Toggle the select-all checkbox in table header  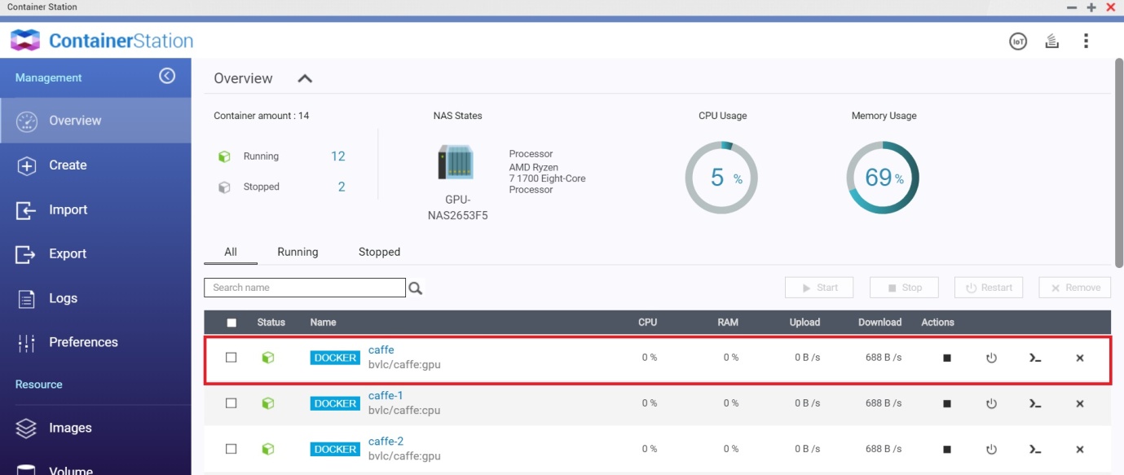[x=231, y=323]
